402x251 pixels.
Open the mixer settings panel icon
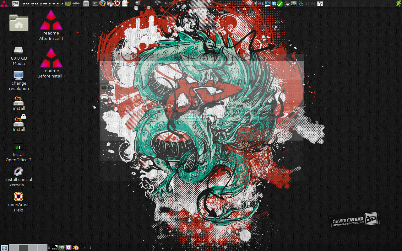[15, 3]
